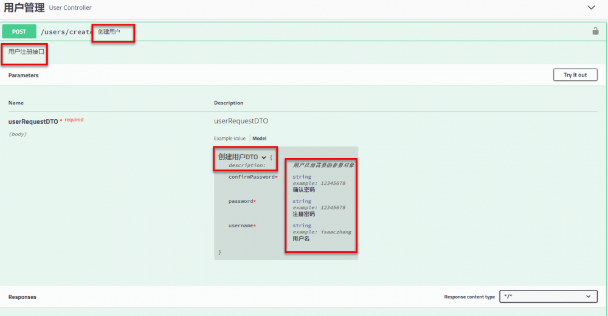Click the lock authorization icon
This screenshot has height=316, width=608.
click(595, 31)
